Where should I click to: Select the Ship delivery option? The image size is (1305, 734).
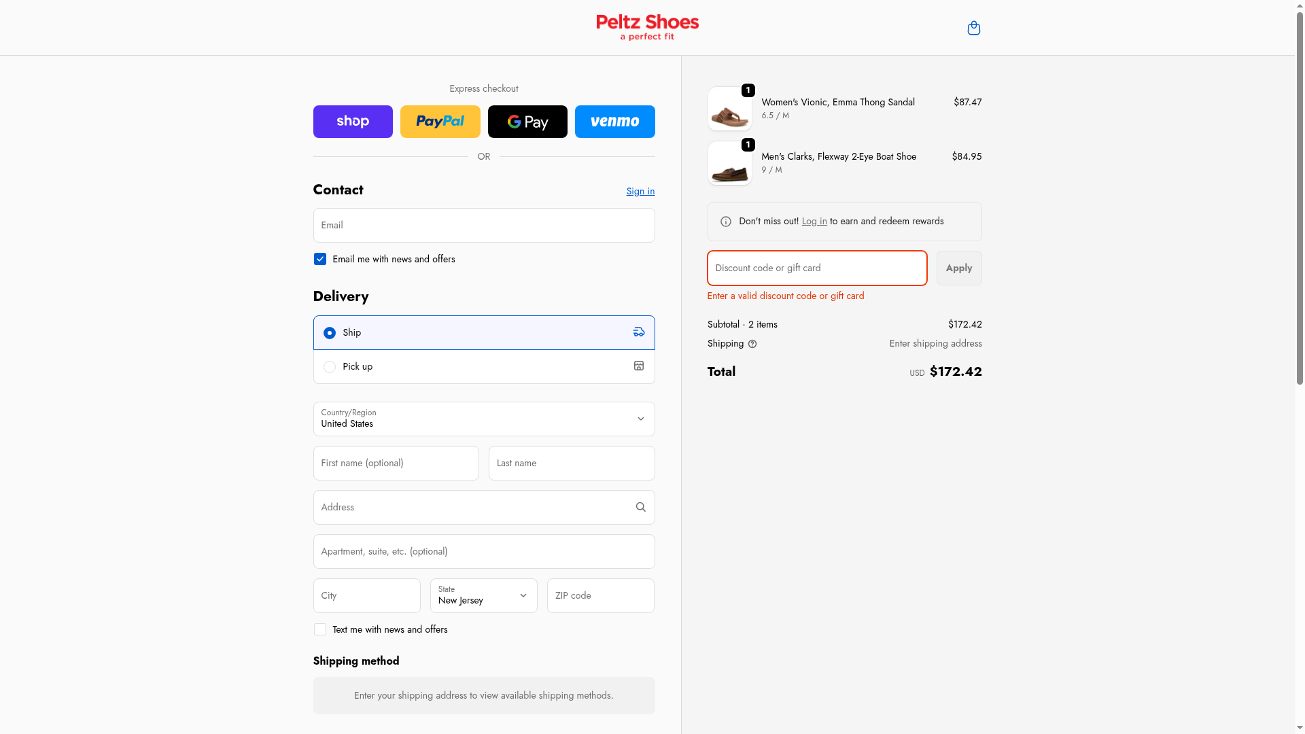(330, 333)
